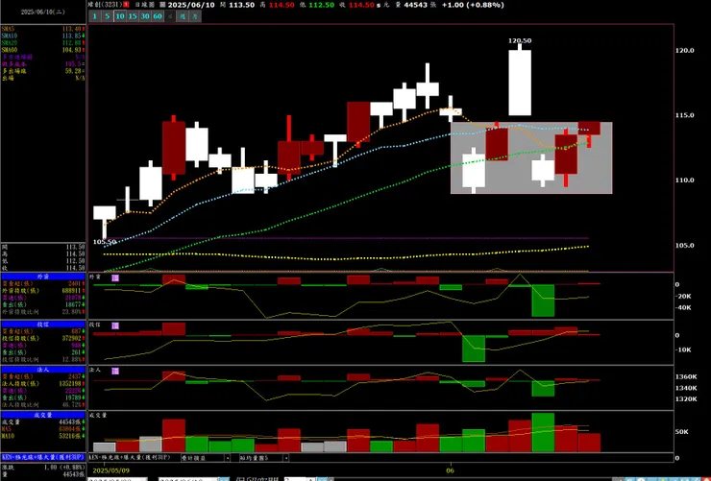
Task: Click the 外資持股 688911 value
Action: click(x=72, y=290)
